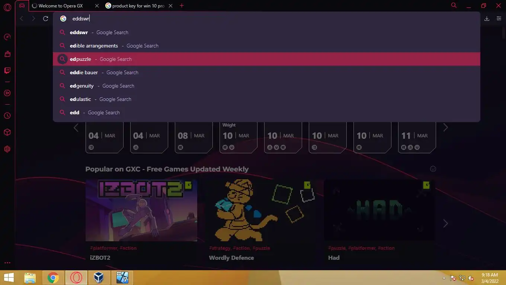Select edd Google Search suggestion

266,112
